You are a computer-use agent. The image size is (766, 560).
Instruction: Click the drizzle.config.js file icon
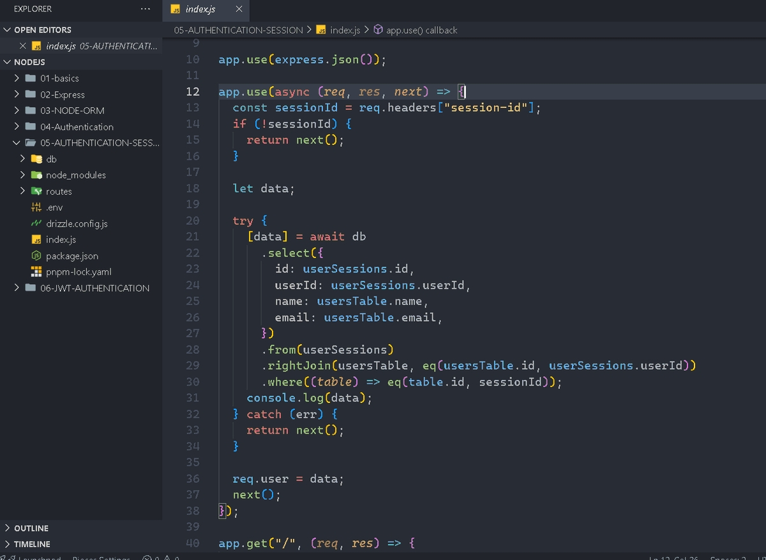(x=36, y=223)
